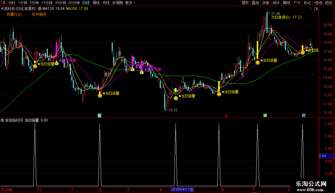The height and width of the screenshot is (193, 335).
Task: Toggle right side info panel icon
Action: (x=316, y=9)
